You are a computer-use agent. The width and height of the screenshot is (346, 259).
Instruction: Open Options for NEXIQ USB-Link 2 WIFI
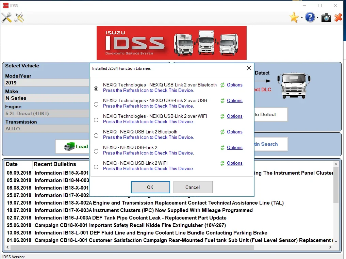[x=234, y=163]
